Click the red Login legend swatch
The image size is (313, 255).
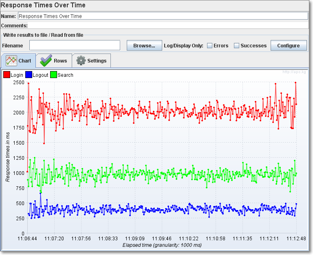click(x=7, y=75)
